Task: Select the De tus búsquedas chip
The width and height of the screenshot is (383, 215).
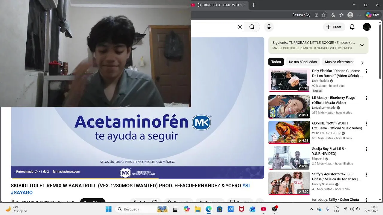Action: click(x=303, y=62)
